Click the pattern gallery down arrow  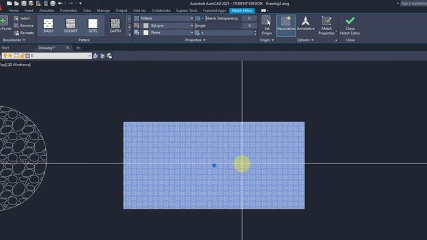click(129, 27)
